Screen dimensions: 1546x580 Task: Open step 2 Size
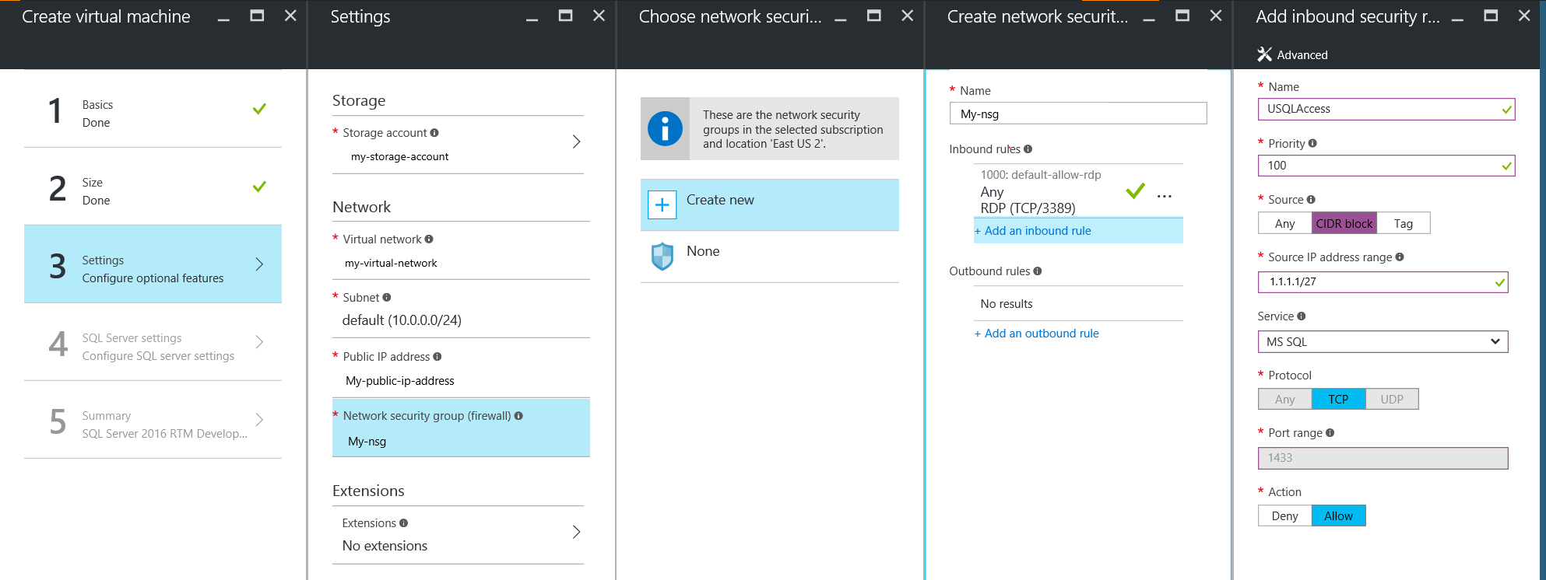[153, 187]
